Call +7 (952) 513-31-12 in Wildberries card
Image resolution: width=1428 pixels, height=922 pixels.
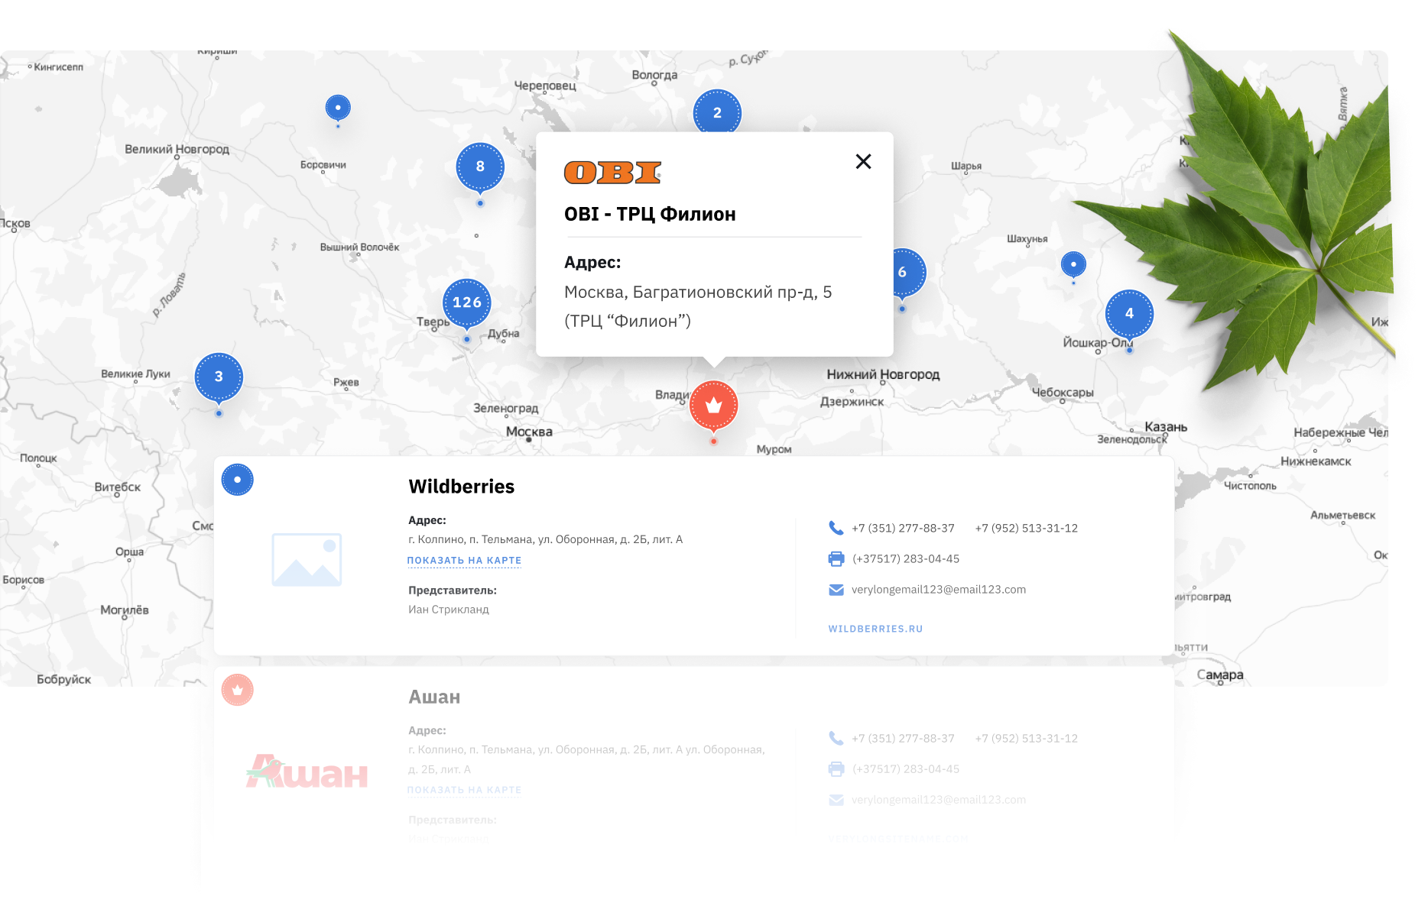click(x=1027, y=528)
